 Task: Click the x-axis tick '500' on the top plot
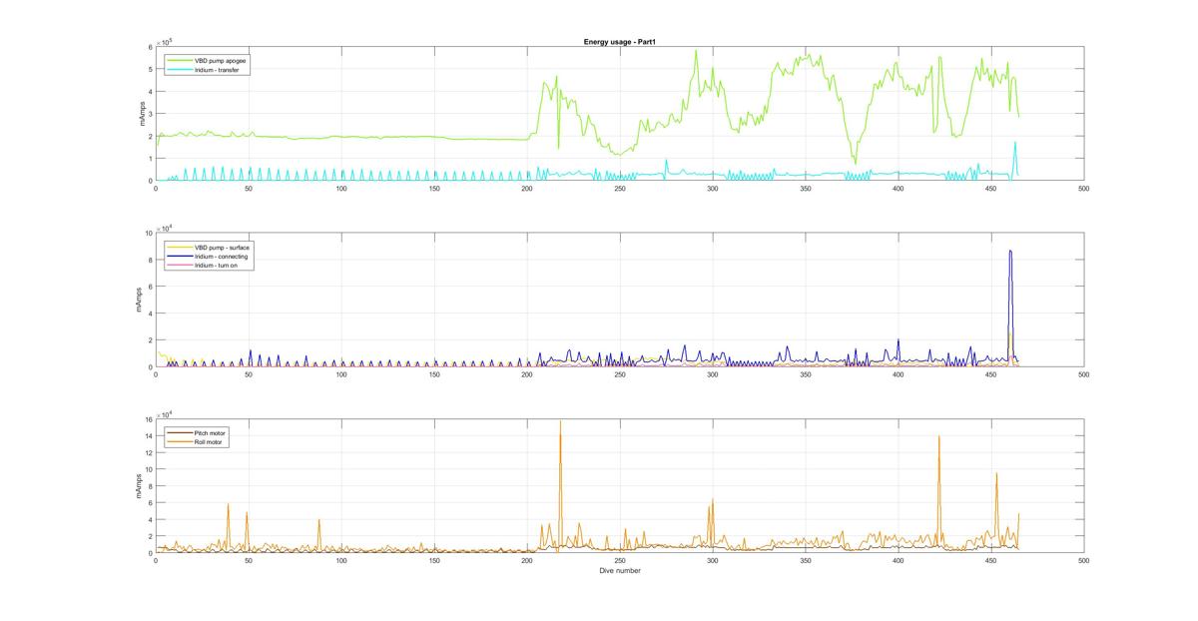pos(1083,188)
